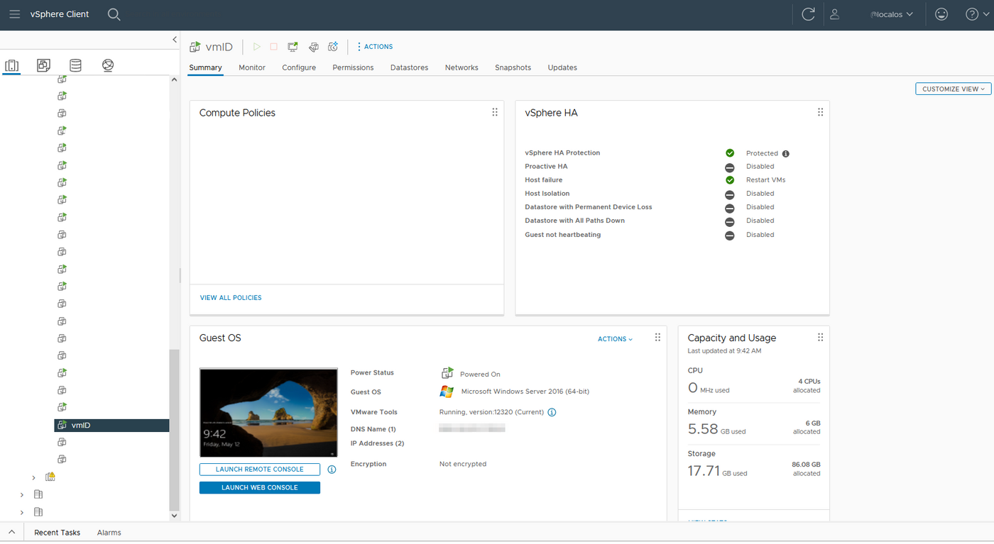Click the VM console preview thumbnail
This screenshot has height=544, width=994.
click(268, 412)
